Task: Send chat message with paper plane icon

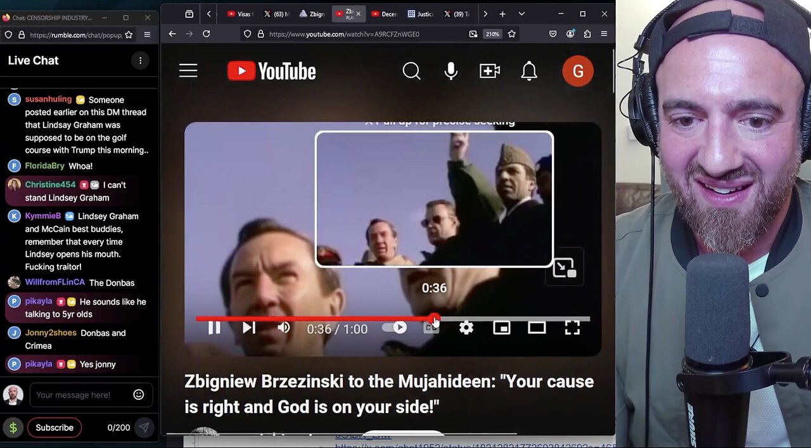Action: (144, 428)
